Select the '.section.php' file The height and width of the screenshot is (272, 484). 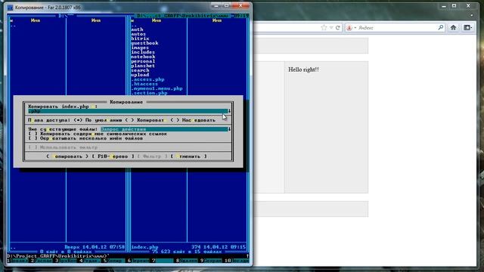pyautogui.click(x=149, y=93)
